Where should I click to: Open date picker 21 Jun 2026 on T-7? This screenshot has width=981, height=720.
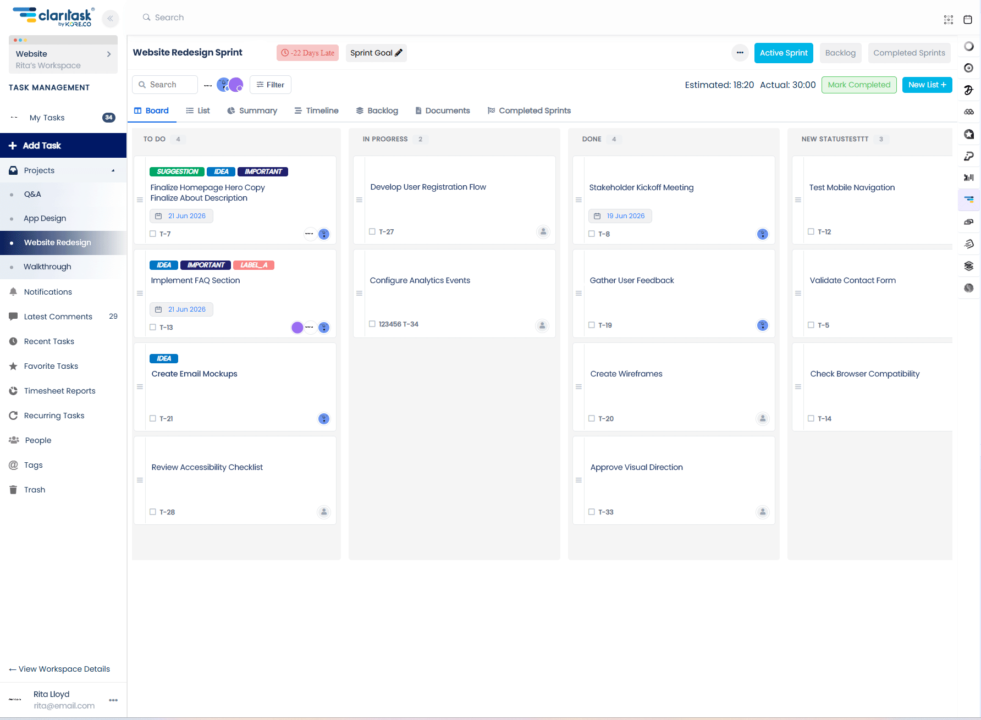click(181, 216)
